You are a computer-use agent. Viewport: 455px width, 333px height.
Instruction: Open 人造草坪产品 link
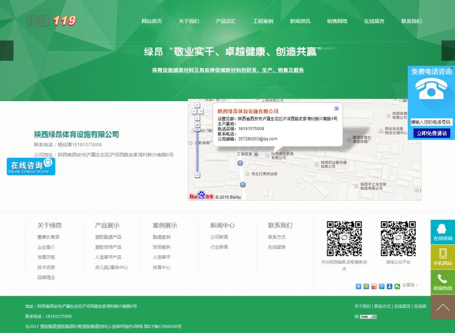coord(108,257)
